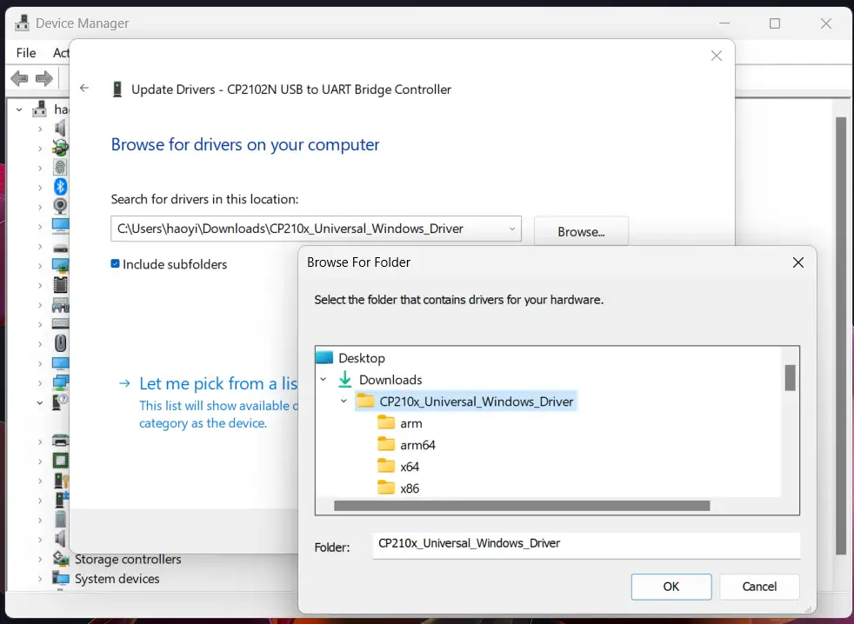Click inside the Folder name input field
The image size is (854, 624).
(583, 545)
